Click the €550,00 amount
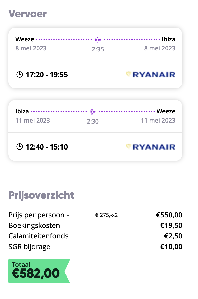 pyautogui.click(x=169, y=215)
